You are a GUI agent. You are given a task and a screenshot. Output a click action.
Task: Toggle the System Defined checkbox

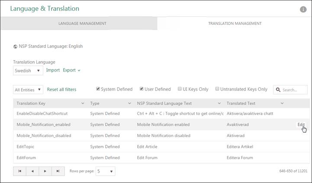[98, 89]
